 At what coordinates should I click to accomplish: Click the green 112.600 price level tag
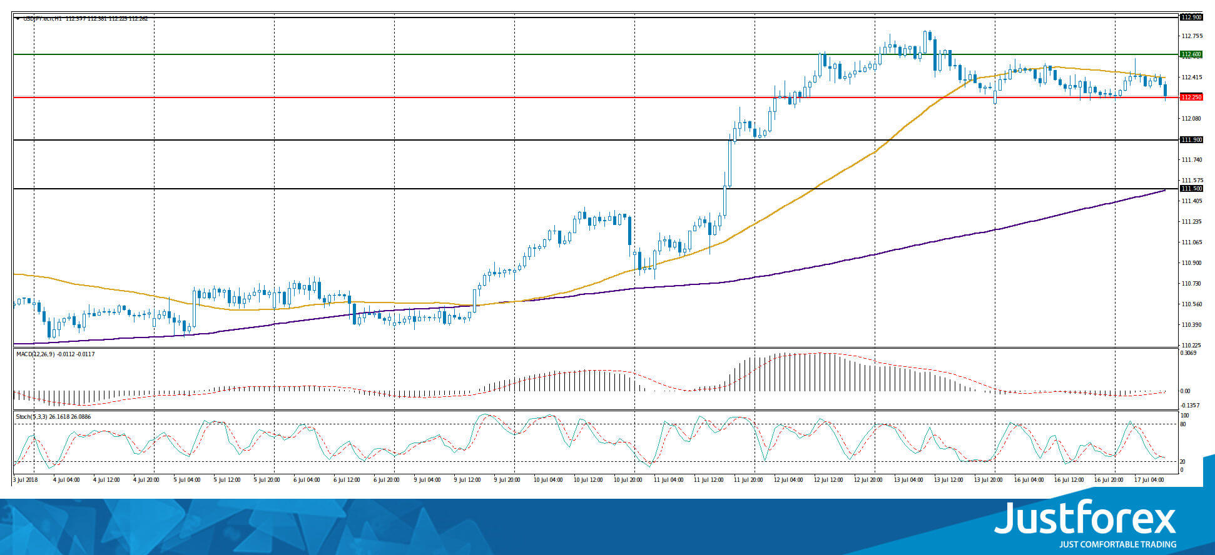[1191, 54]
